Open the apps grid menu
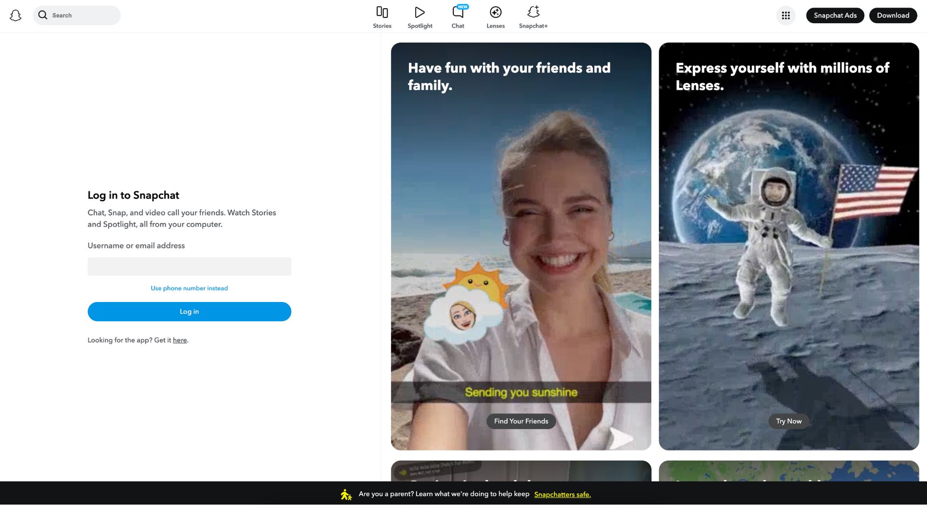This screenshot has height=521, width=927. (786, 15)
